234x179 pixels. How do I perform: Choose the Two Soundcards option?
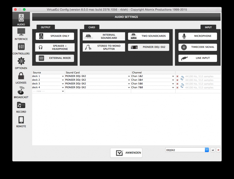pyautogui.click(x=148, y=36)
